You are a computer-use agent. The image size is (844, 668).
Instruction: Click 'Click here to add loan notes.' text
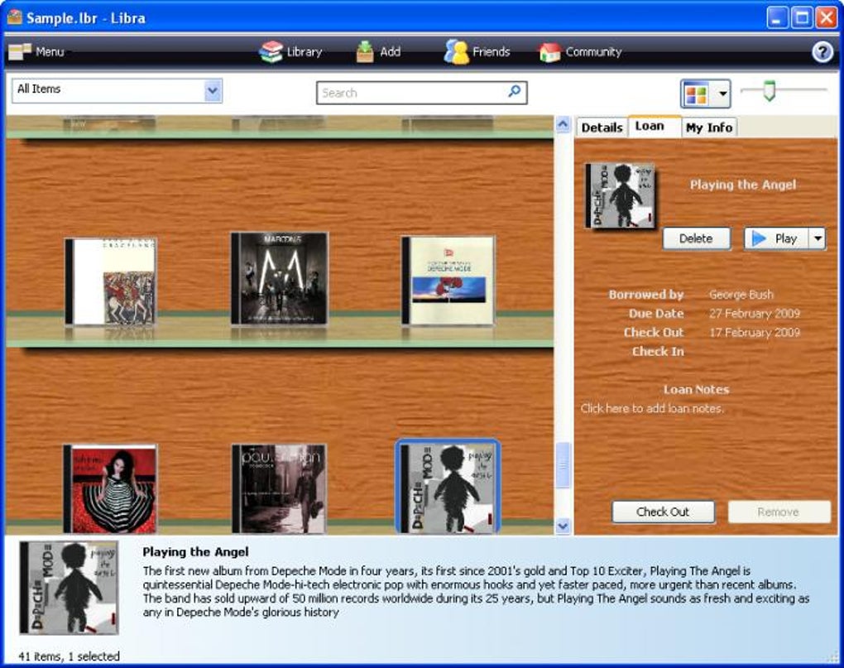(651, 409)
